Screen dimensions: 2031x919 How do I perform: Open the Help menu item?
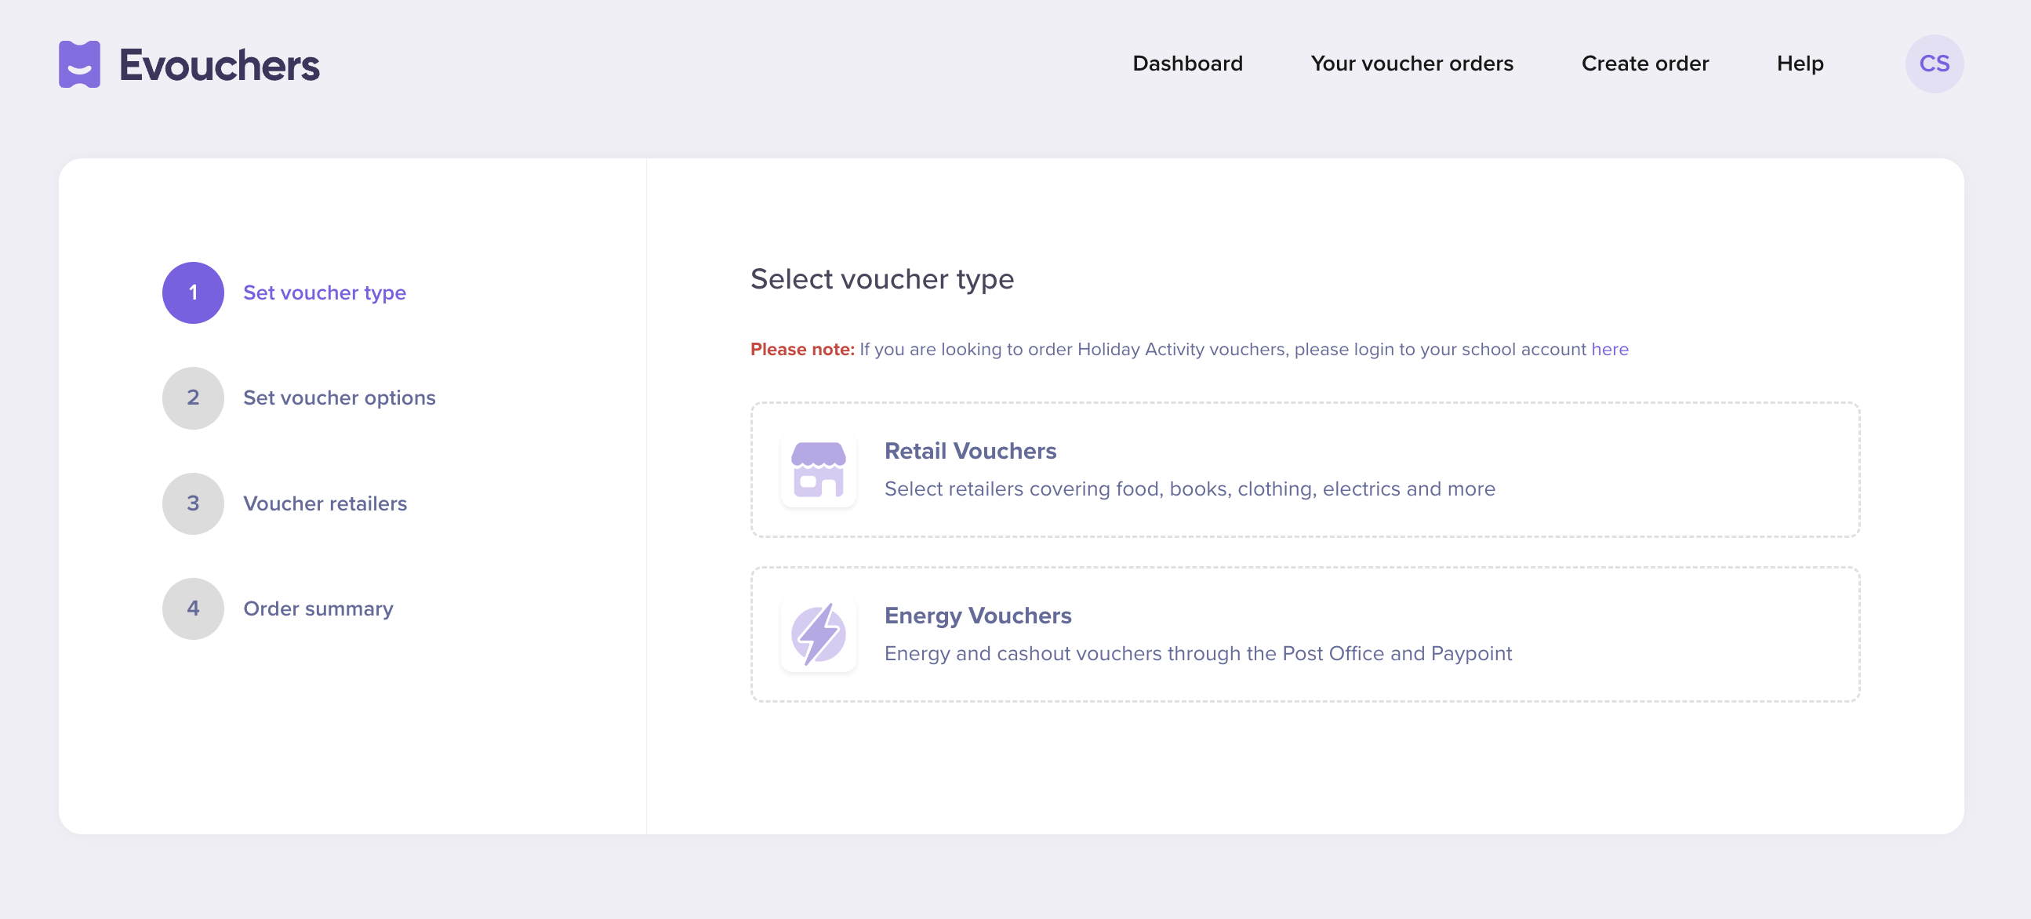pos(1800,64)
